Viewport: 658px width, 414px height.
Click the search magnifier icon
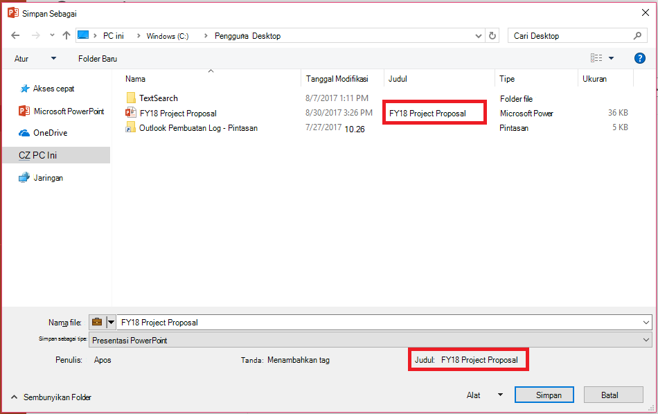coord(637,36)
